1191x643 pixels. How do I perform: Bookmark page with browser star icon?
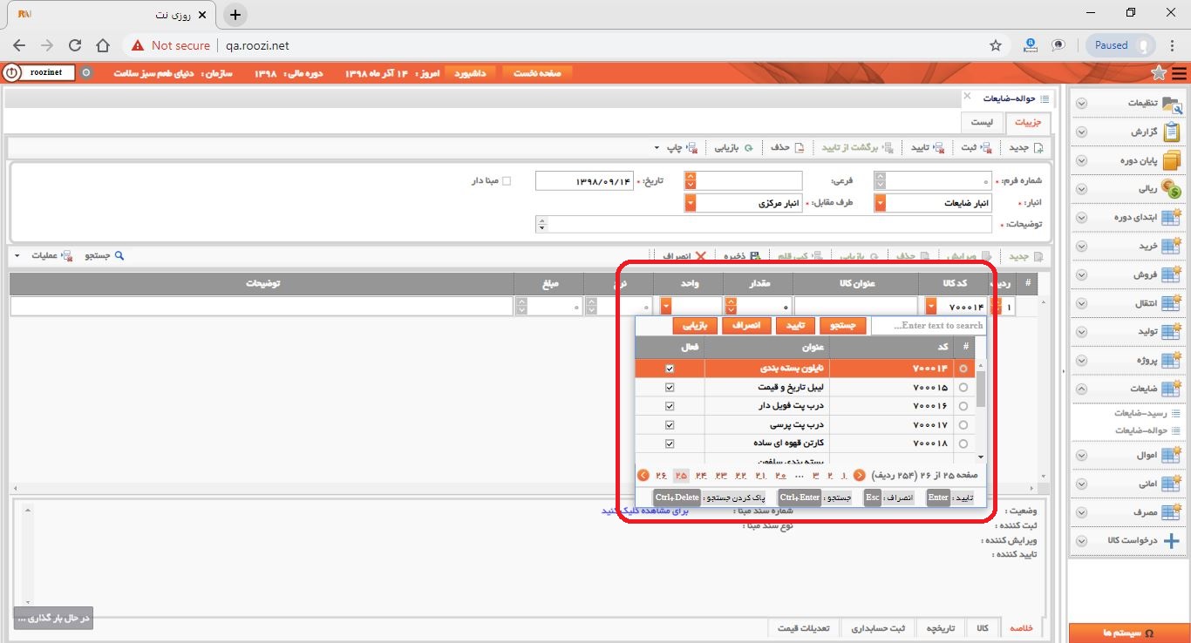(996, 45)
